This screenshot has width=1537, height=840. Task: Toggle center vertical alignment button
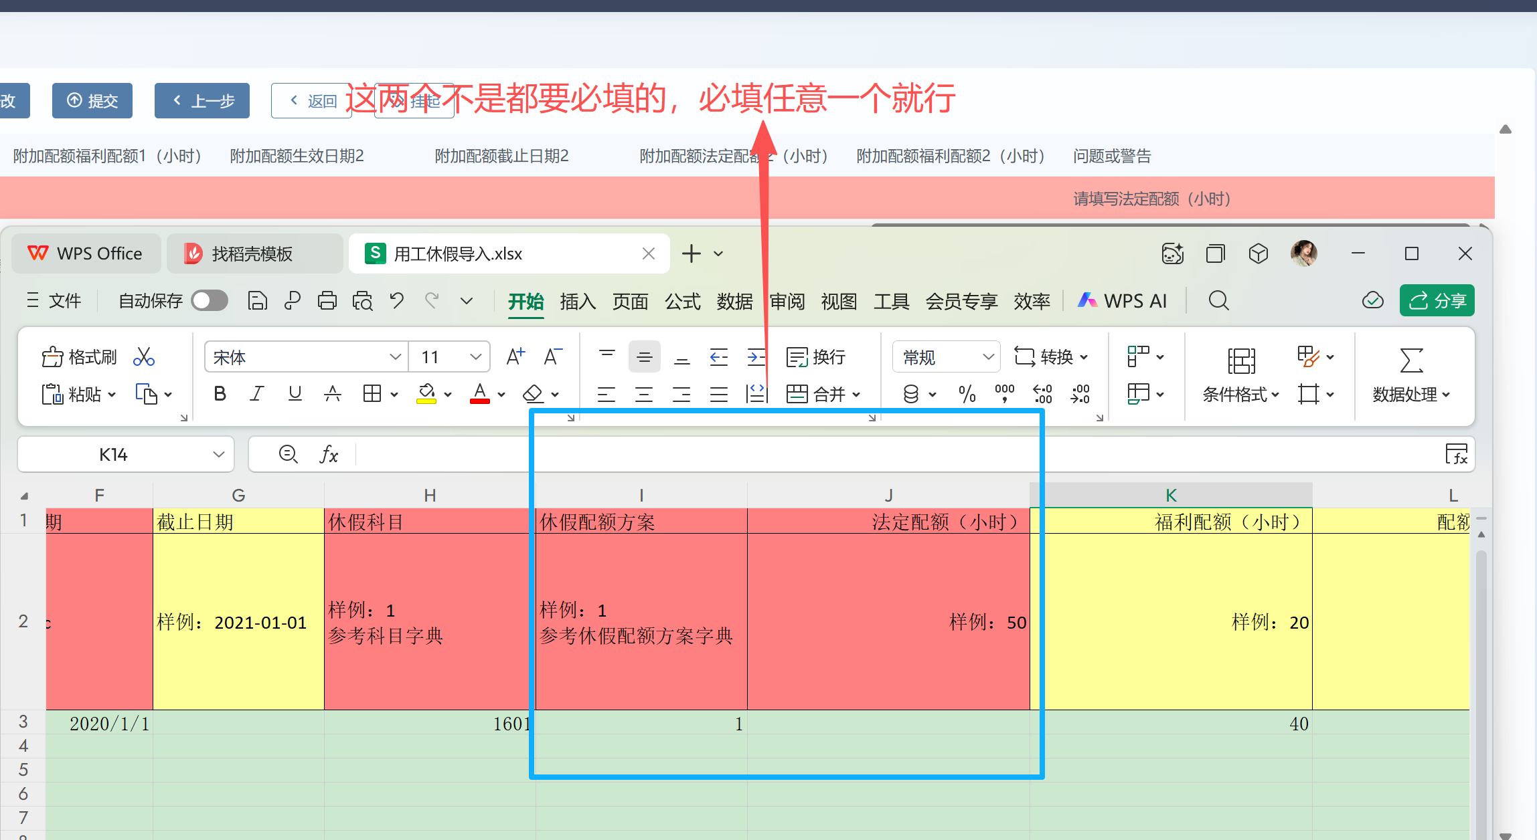point(644,357)
